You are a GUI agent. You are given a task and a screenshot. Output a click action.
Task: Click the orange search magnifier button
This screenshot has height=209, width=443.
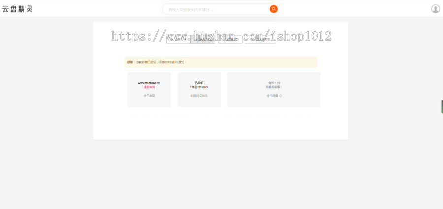click(274, 9)
